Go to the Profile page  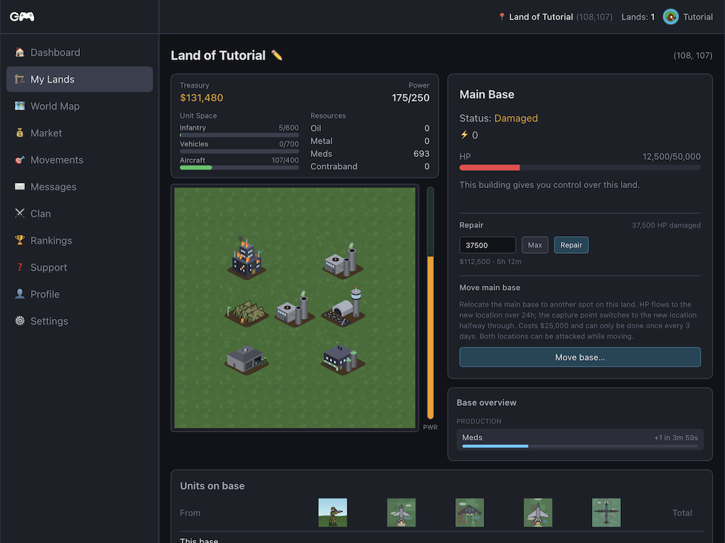tap(79, 294)
